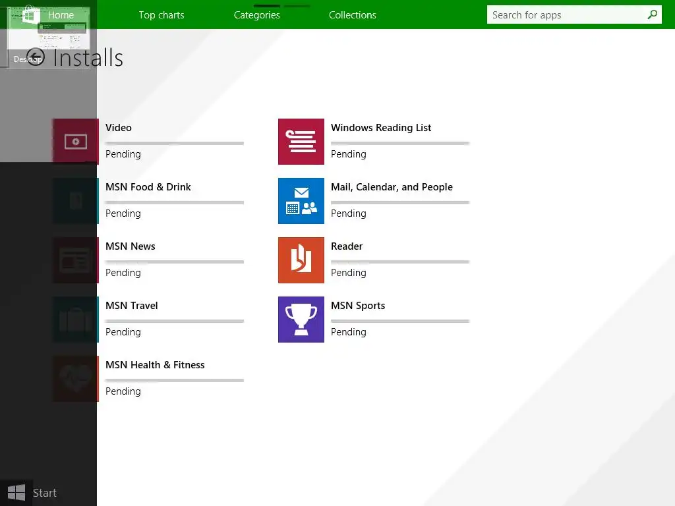Click the MSN Food & Drink progress bar
This screenshot has width=675, height=506.
174,203
